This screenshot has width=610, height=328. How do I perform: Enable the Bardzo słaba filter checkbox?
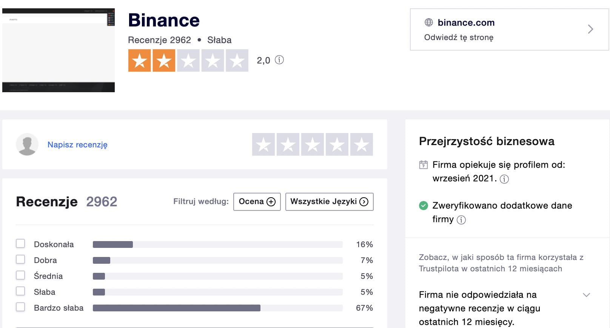click(20, 307)
